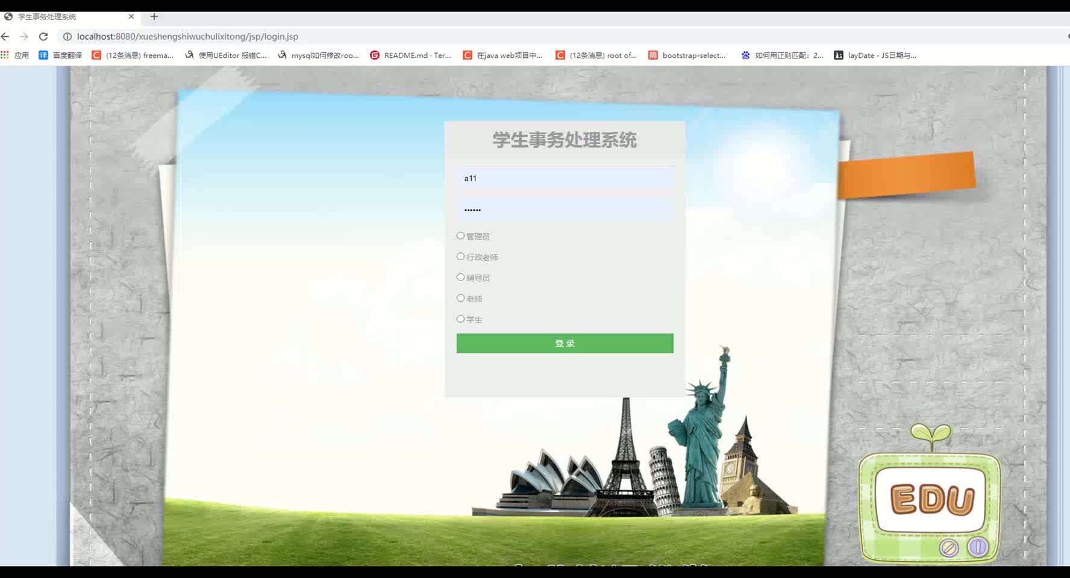The height and width of the screenshot is (578, 1070).
Task: Select the 老师 radio button
Action: (460, 298)
